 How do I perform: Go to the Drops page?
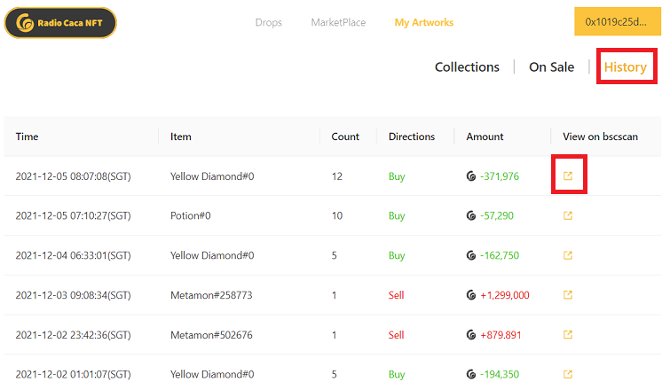coord(268,22)
